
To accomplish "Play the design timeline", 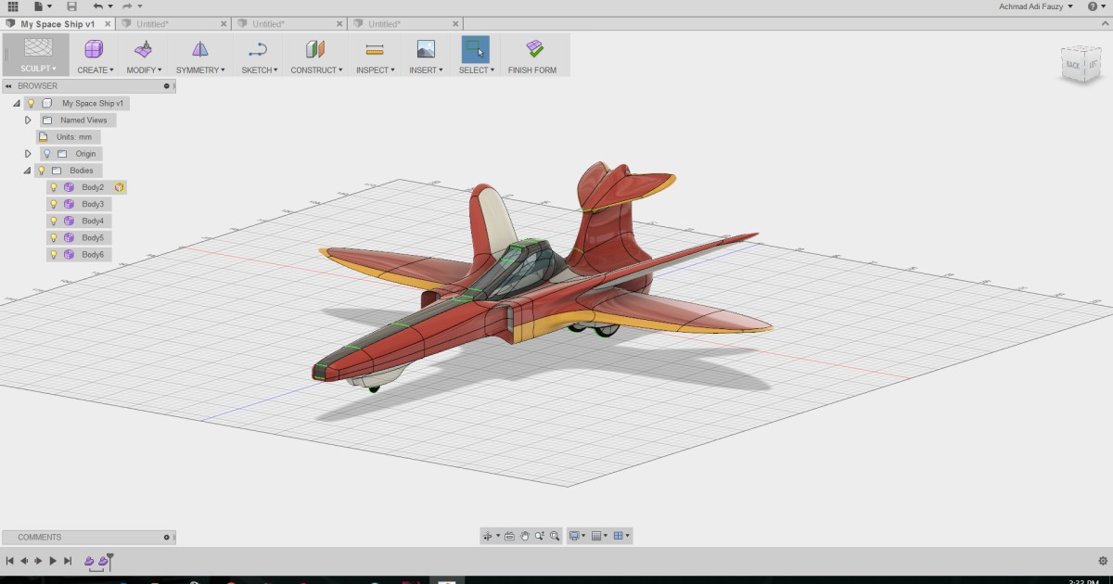I will point(53,561).
